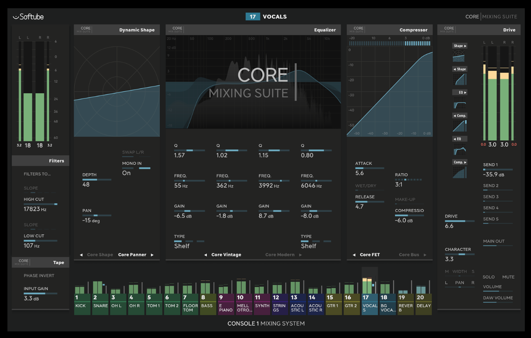The height and width of the screenshot is (338, 531).
Task: Click the Compressor transfer curve display
Action: pyautogui.click(x=390, y=91)
